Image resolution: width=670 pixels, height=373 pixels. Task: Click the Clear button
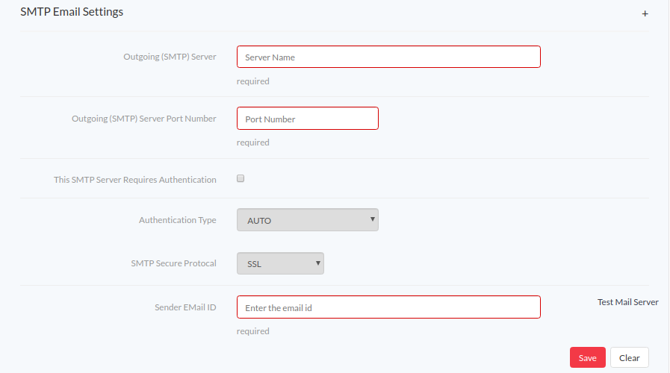coord(630,357)
